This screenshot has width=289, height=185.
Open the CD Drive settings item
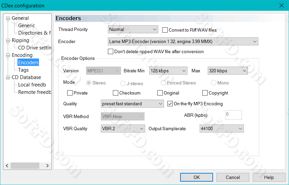[35, 47]
